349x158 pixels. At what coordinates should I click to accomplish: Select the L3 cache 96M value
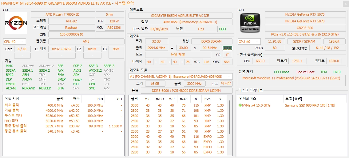click(x=116, y=52)
